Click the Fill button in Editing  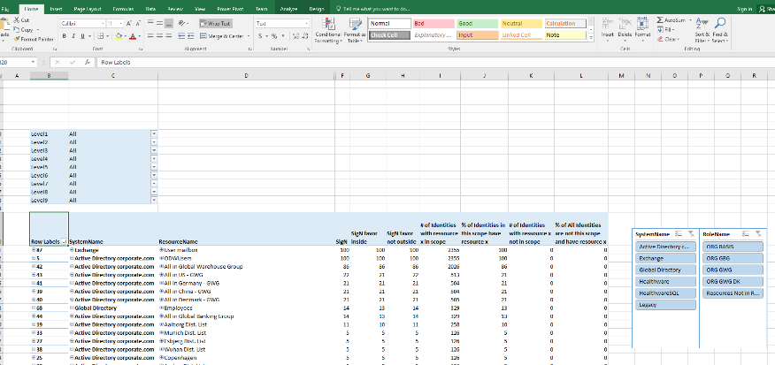tap(666, 30)
